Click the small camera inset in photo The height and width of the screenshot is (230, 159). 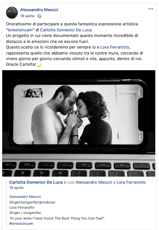click(x=32, y=93)
